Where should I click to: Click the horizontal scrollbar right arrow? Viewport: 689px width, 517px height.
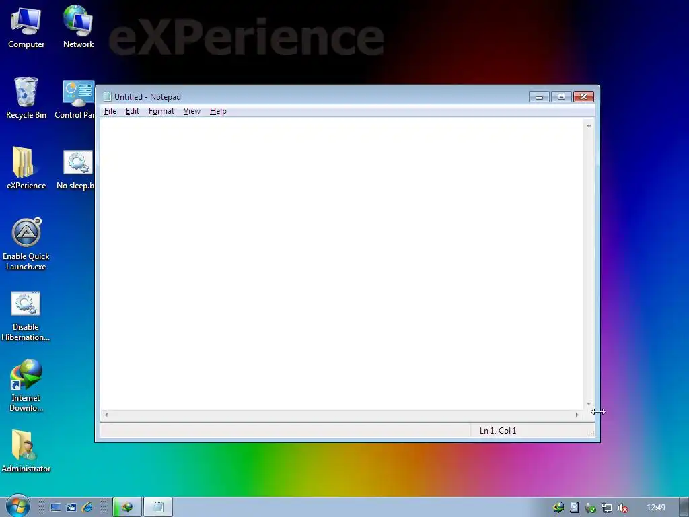click(x=577, y=415)
